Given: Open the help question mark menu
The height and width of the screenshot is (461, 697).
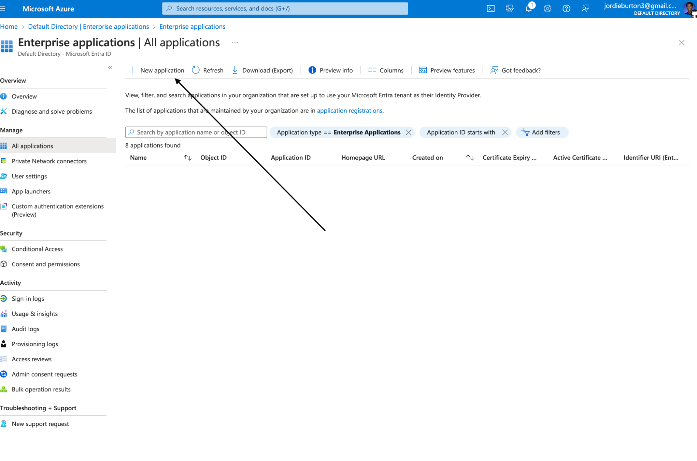Looking at the screenshot, I should point(566,9).
